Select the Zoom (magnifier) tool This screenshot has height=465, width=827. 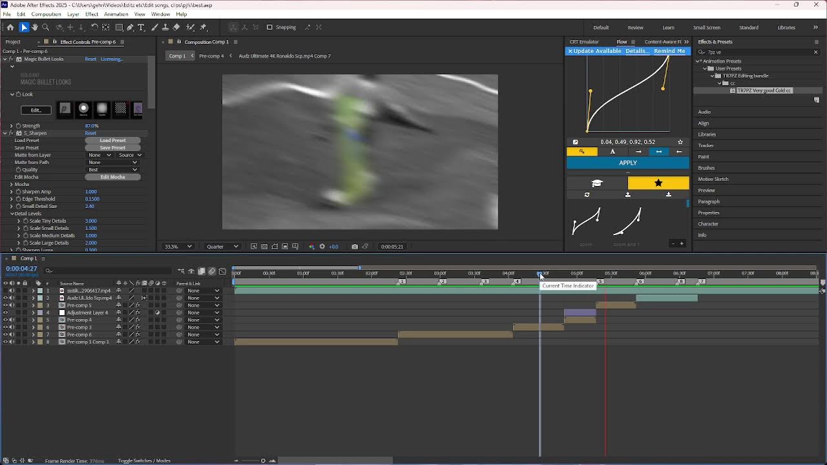click(46, 27)
